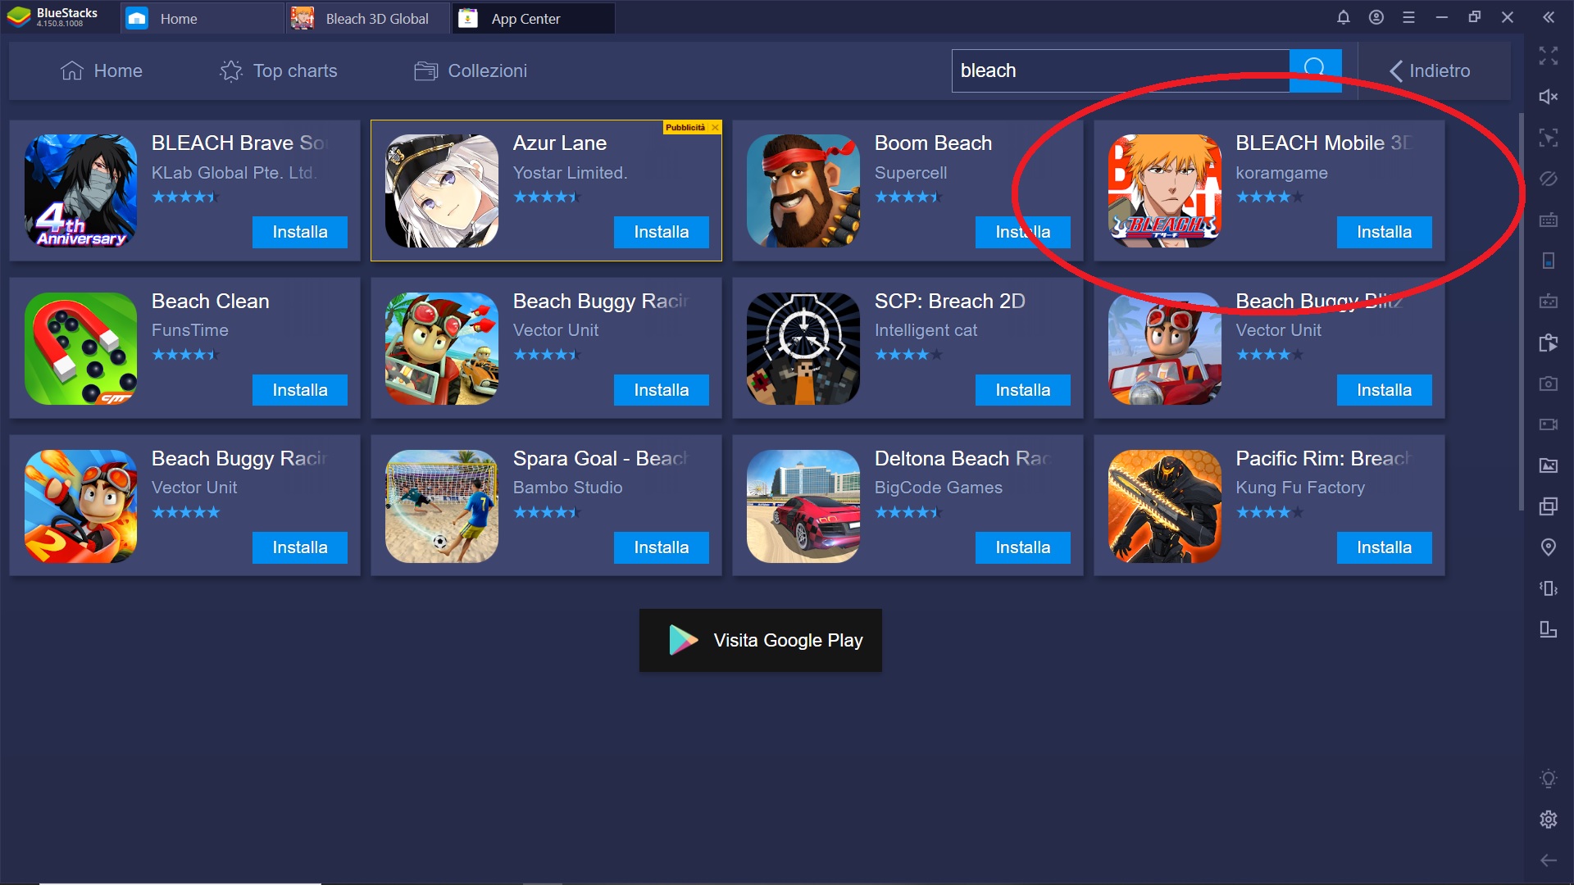This screenshot has width=1574, height=885.
Task: Click Installa button for BLEACH Mobile 3D
Action: pos(1385,231)
